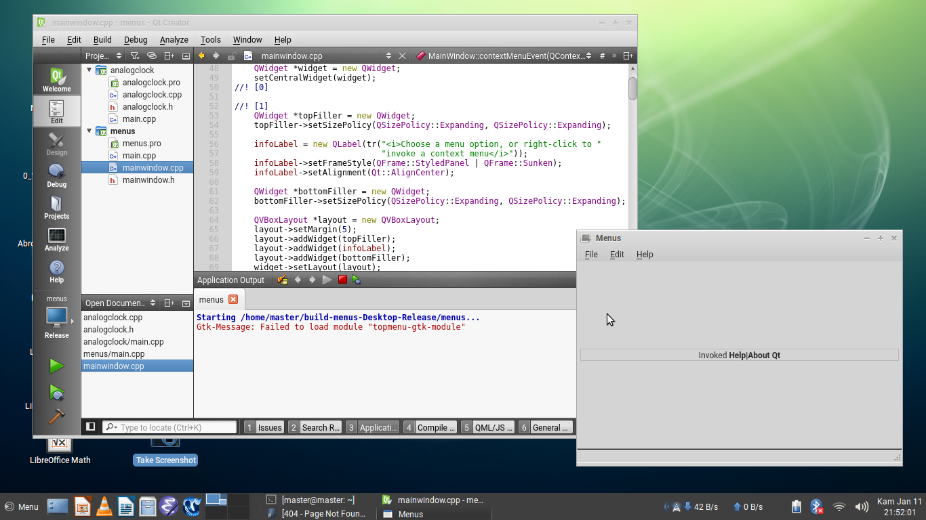Viewport: 926px width, 520px height.
Task: Stop the running application via red square icon
Action: (x=342, y=280)
